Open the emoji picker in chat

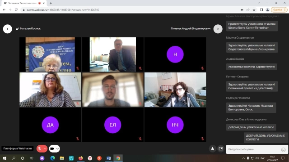(283, 150)
